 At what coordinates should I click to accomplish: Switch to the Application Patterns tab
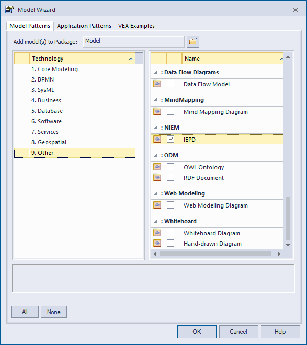click(84, 26)
